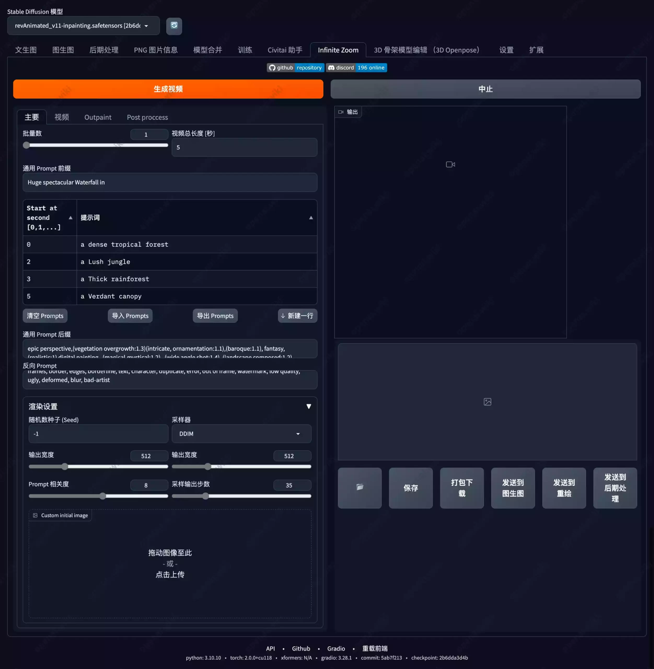Open the Civitai 助手 tab
Viewport: 654px width, 669px height.
(x=285, y=50)
